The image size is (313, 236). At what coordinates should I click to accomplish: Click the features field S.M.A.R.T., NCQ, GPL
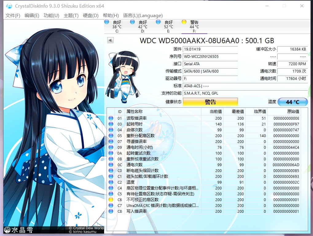(x=245, y=93)
